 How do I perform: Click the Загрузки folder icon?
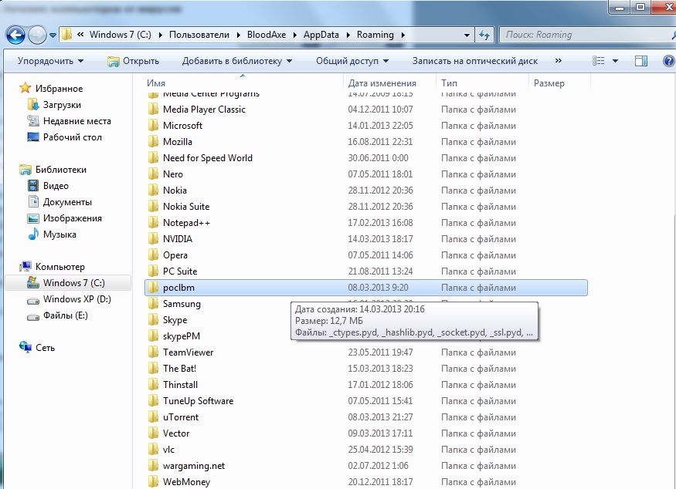click(x=33, y=105)
